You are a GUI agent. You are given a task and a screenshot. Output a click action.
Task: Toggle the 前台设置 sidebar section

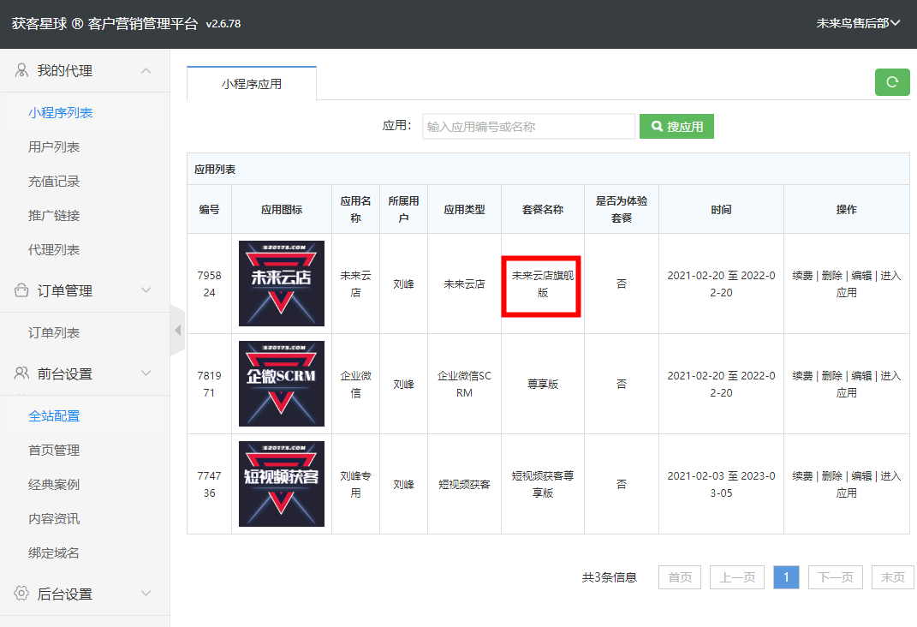[146, 374]
